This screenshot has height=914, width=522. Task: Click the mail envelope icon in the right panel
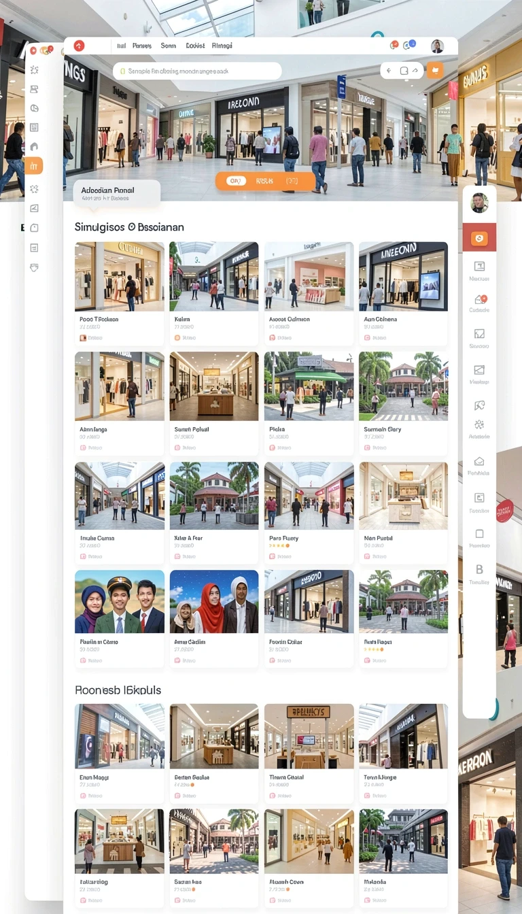(480, 461)
